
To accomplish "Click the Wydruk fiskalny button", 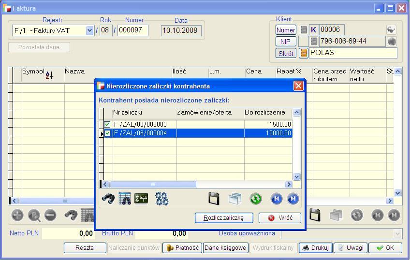I will pos(273,248).
